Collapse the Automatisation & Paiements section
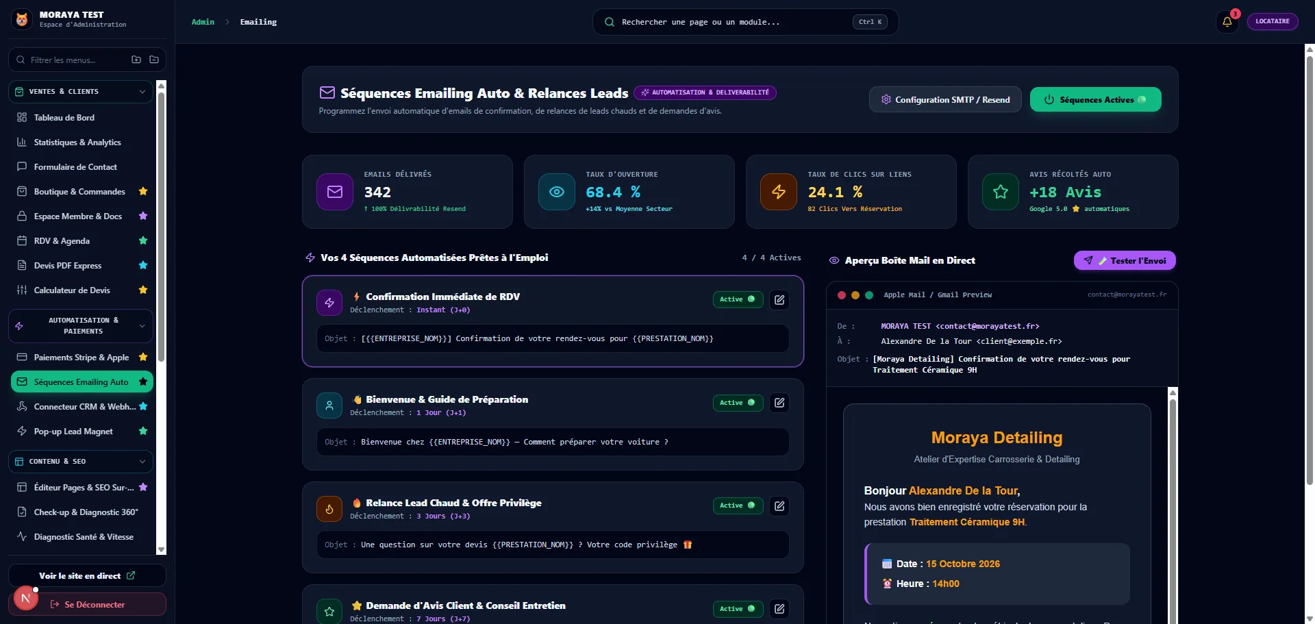 click(x=81, y=326)
